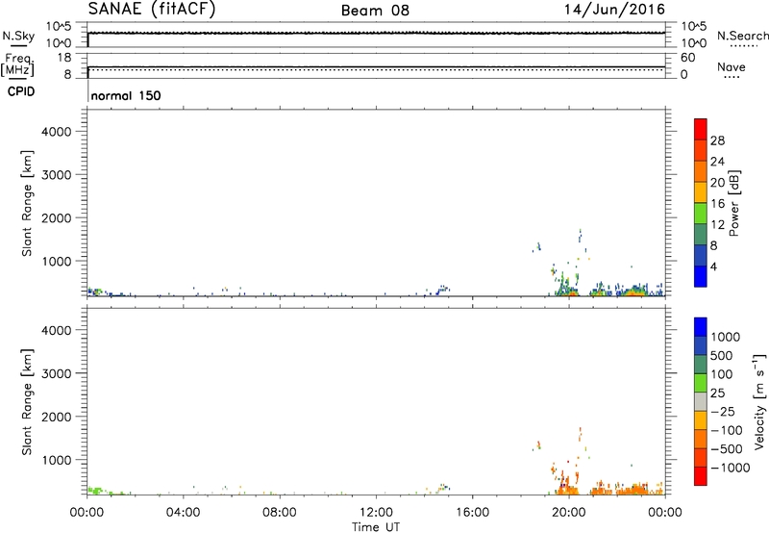Click the 25 label on Velocity colorbar

click(717, 393)
